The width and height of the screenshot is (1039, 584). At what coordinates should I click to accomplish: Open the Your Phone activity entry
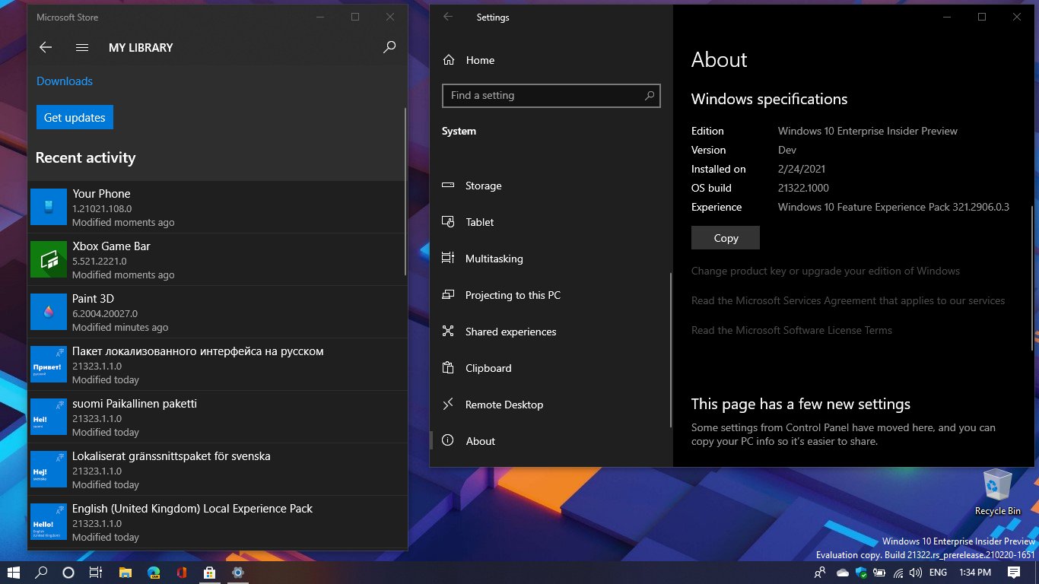[x=217, y=207]
